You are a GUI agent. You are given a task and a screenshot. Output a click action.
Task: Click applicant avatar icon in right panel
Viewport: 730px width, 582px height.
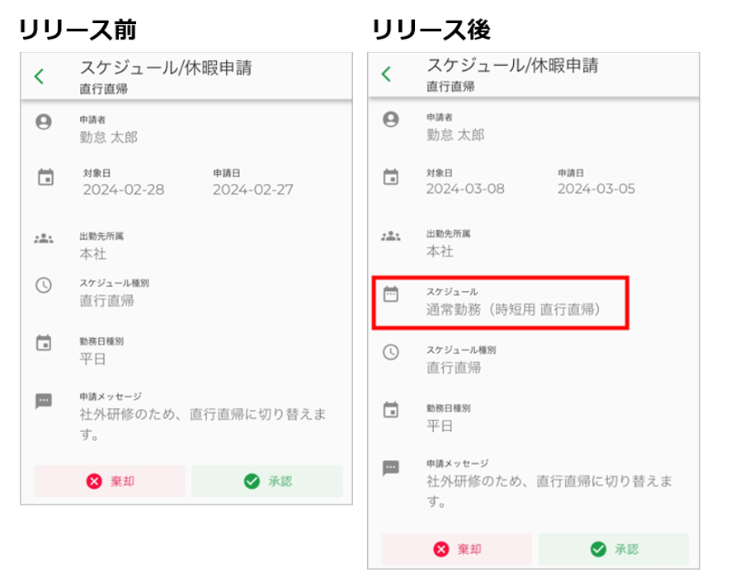391,120
